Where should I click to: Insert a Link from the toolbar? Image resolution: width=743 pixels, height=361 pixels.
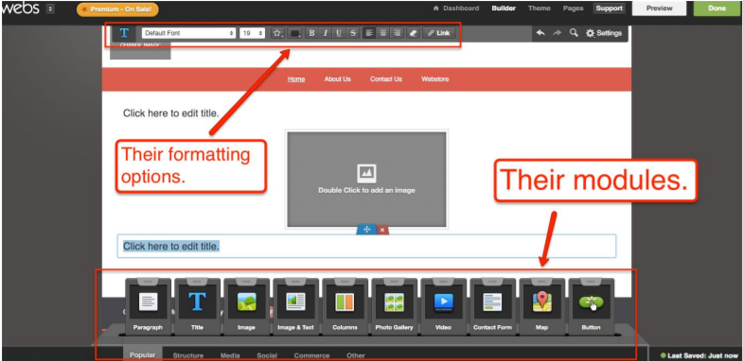439,33
